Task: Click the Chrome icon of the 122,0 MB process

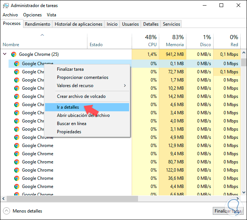Action: [x=16, y=170]
